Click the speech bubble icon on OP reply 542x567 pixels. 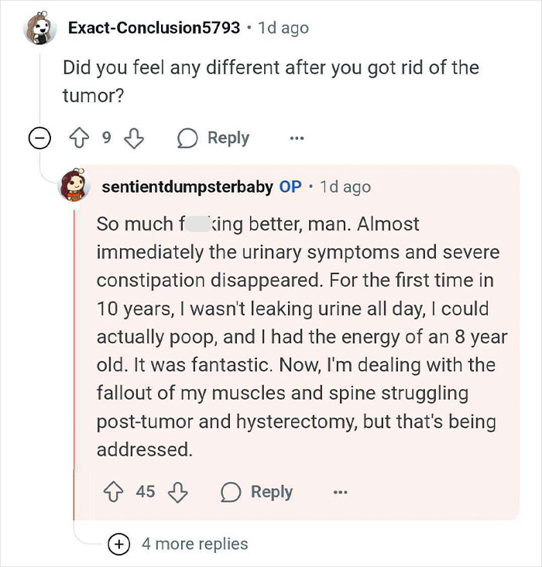pos(231,492)
